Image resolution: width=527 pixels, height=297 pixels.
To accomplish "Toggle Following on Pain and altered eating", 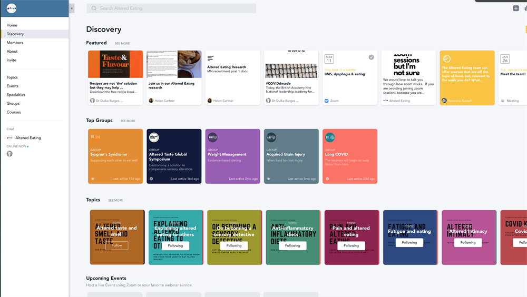I will tap(351, 245).
